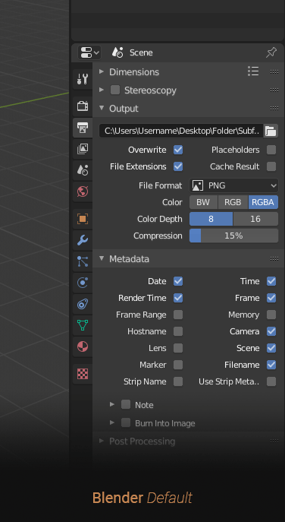Select the Output properties tab

(x=83, y=128)
